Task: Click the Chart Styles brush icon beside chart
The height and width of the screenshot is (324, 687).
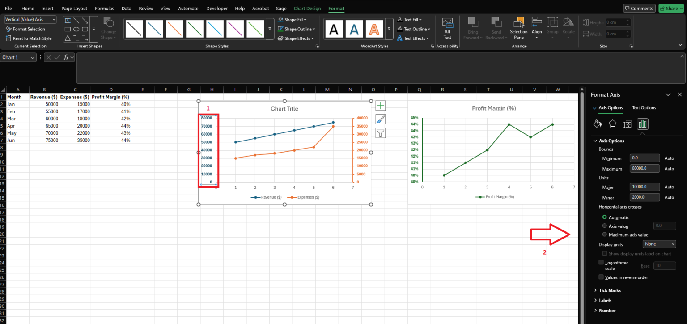Action: [x=380, y=119]
